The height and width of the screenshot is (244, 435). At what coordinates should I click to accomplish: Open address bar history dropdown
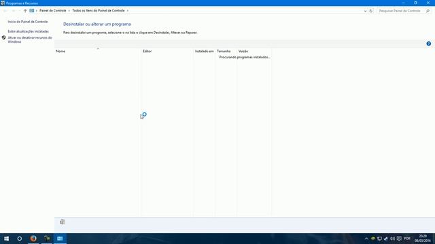365,11
